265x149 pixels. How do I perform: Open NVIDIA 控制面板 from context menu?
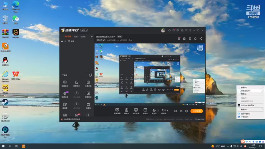[x=251, y=105]
